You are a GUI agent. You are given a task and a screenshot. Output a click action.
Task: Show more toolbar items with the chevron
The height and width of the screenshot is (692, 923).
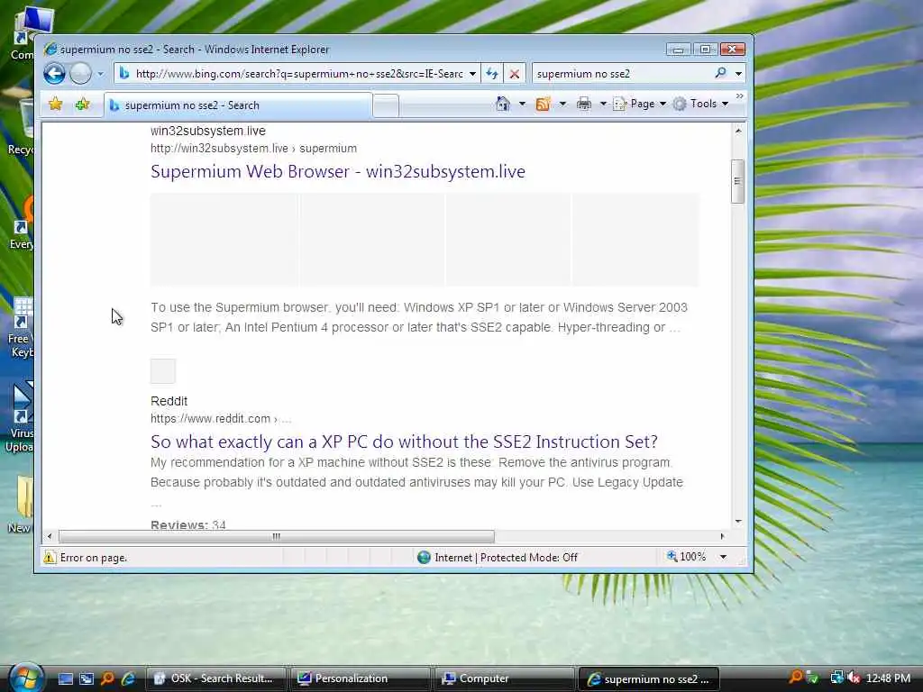coord(739,96)
